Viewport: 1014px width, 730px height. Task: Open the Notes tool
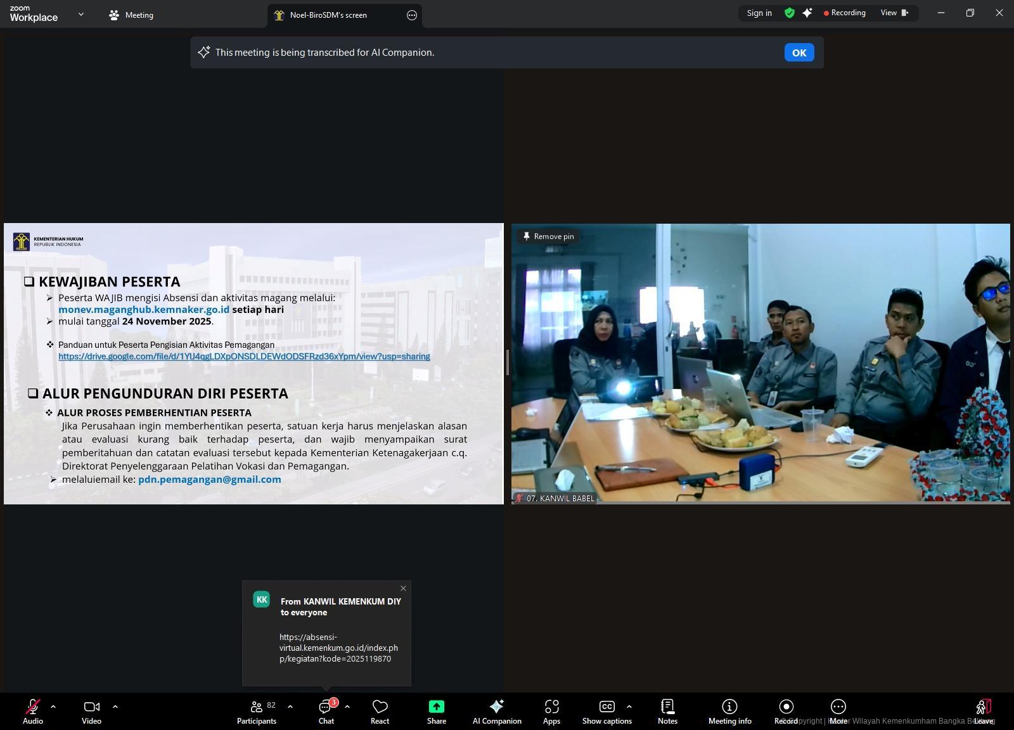coord(667,711)
